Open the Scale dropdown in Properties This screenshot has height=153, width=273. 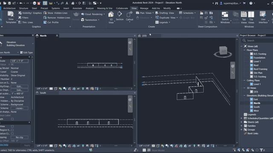coord(20,61)
